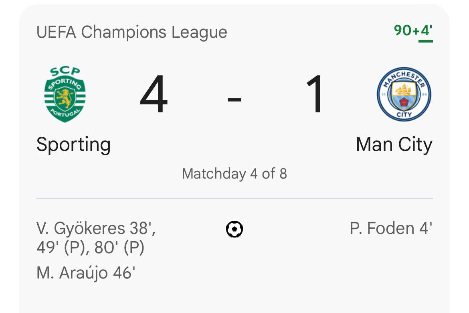Image resolution: width=469 pixels, height=313 pixels.
Task: Click Gyökeres' 38' goal minute
Action: coord(142,229)
